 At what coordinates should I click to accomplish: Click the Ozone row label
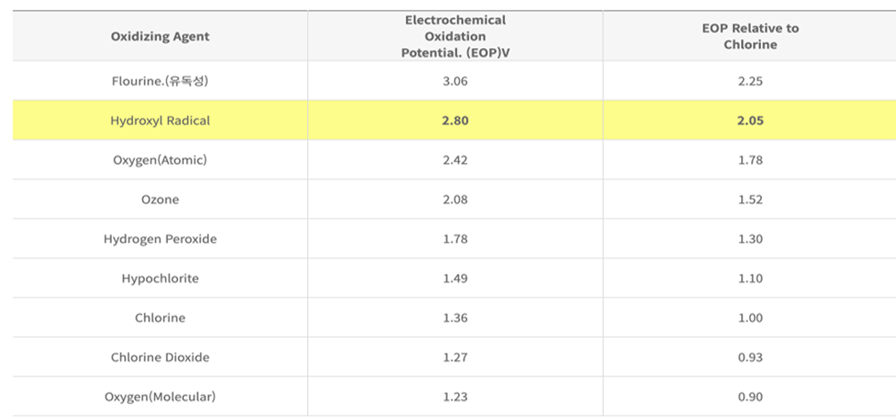(x=160, y=200)
